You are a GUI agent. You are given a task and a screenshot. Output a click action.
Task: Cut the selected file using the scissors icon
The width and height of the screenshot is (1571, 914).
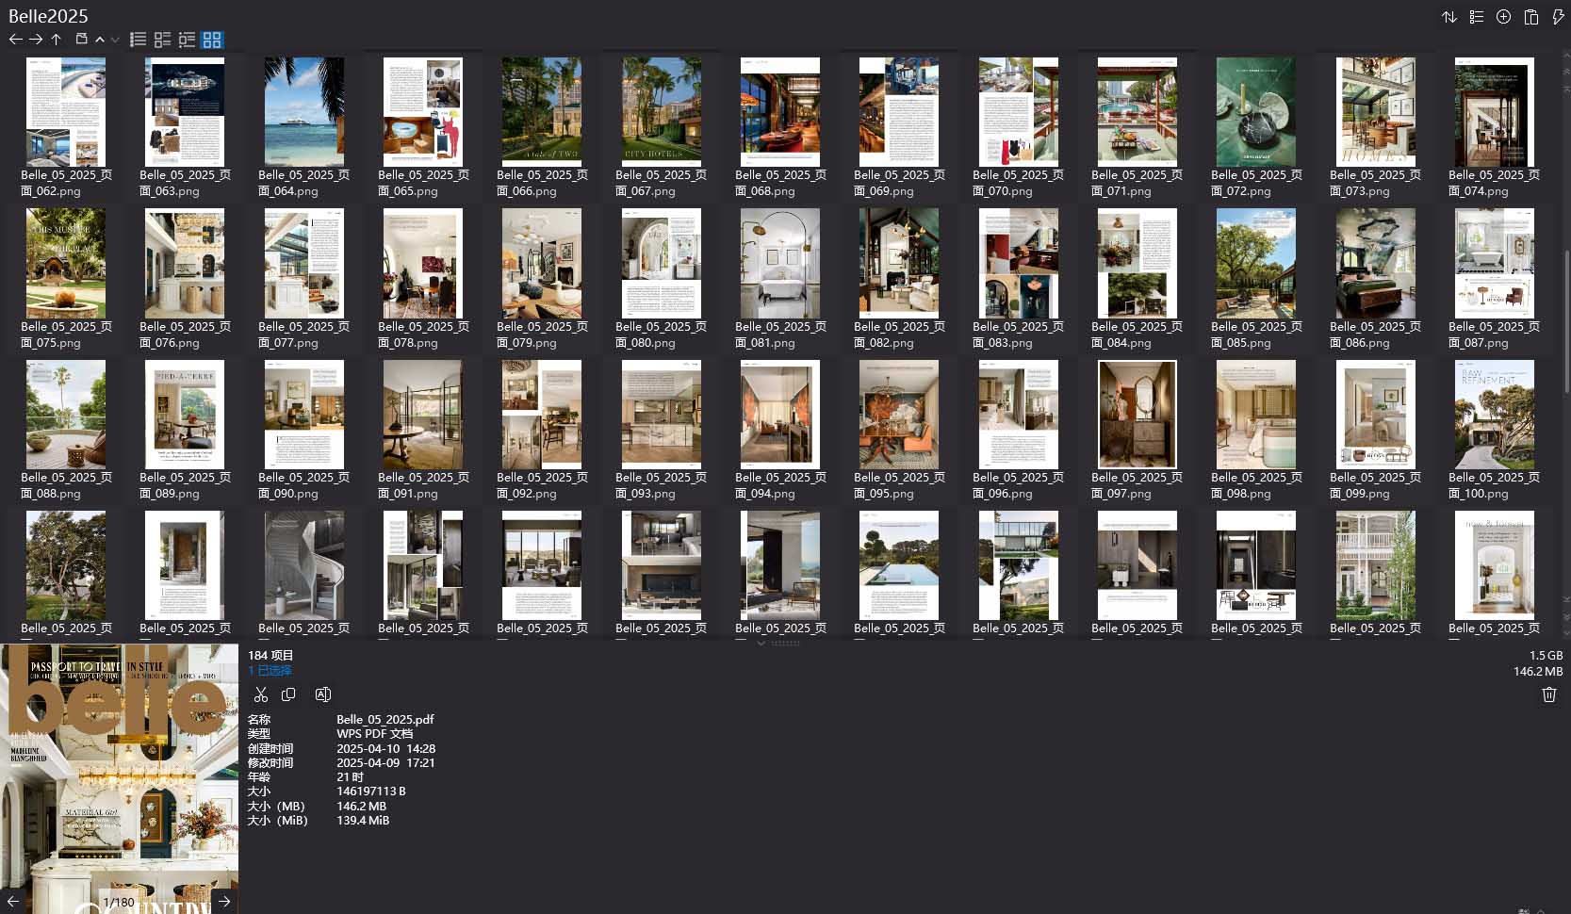pos(261,694)
